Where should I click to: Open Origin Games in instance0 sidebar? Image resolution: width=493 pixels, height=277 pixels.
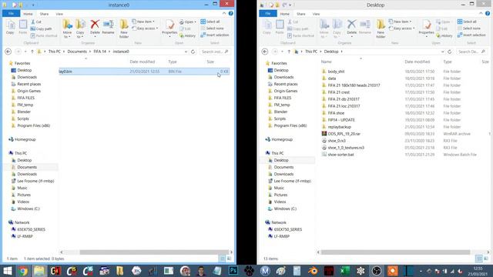(x=29, y=91)
